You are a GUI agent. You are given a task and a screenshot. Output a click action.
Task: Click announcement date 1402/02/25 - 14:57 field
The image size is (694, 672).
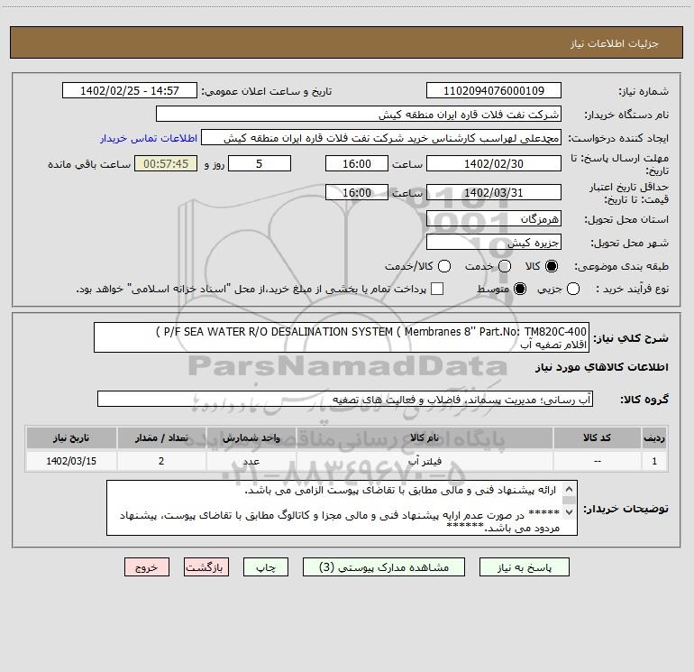130,91
